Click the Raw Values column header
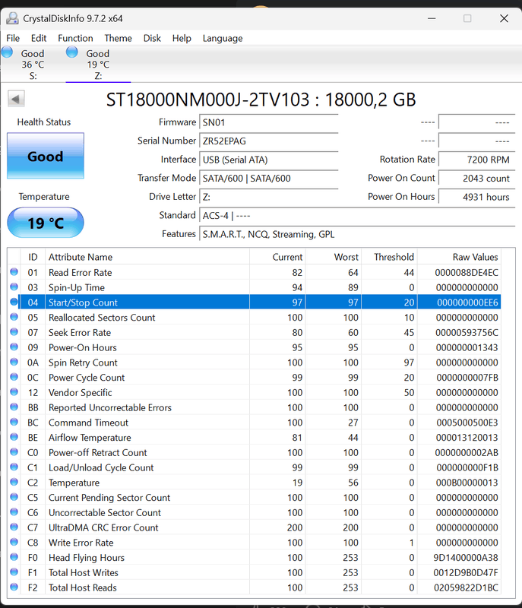 point(459,257)
